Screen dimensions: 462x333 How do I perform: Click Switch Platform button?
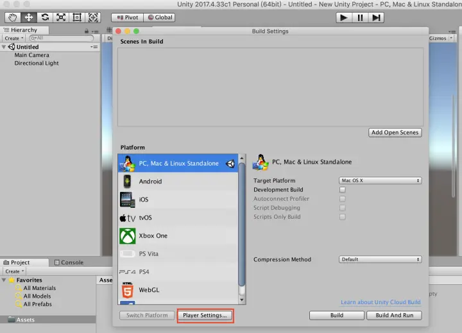click(x=147, y=315)
